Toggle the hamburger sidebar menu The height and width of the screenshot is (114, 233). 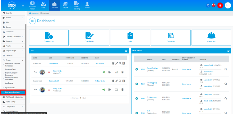23,5
